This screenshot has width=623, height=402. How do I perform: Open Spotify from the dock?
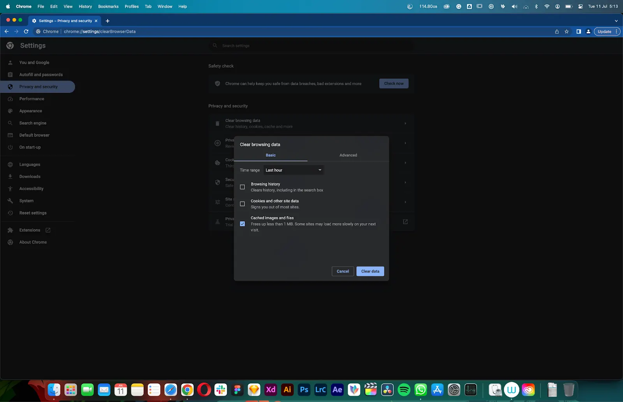[x=404, y=390]
